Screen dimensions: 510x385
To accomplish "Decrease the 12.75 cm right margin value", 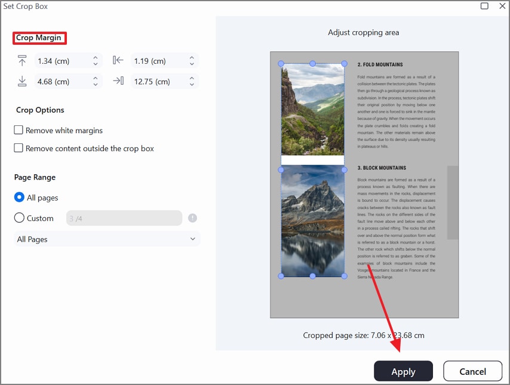I will [191, 84].
